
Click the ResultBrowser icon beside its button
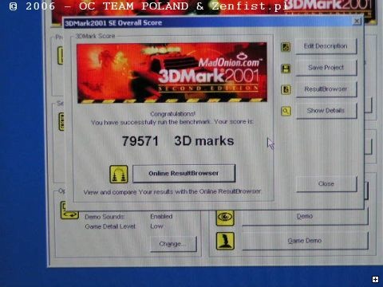(286, 89)
